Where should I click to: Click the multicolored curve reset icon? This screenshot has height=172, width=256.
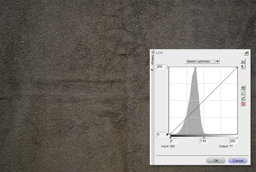(x=243, y=98)
